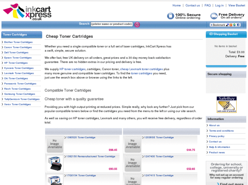Click the Find out more button
The height and width of the screenshot is (185, 248).
[x=230, y=184]
